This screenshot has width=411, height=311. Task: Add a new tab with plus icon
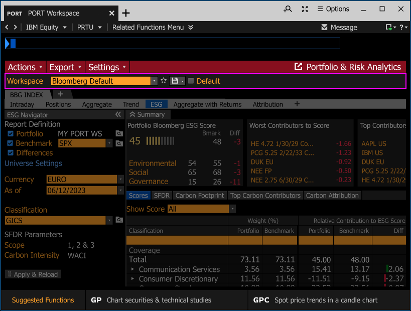click(126, 13)
